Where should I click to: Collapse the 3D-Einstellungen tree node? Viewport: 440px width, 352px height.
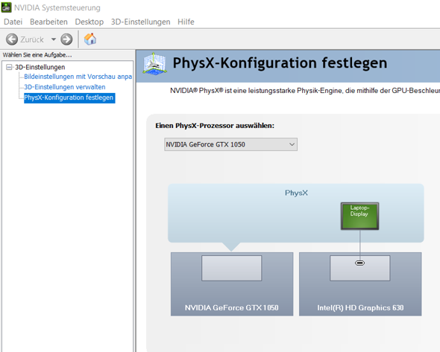point(9,67)
